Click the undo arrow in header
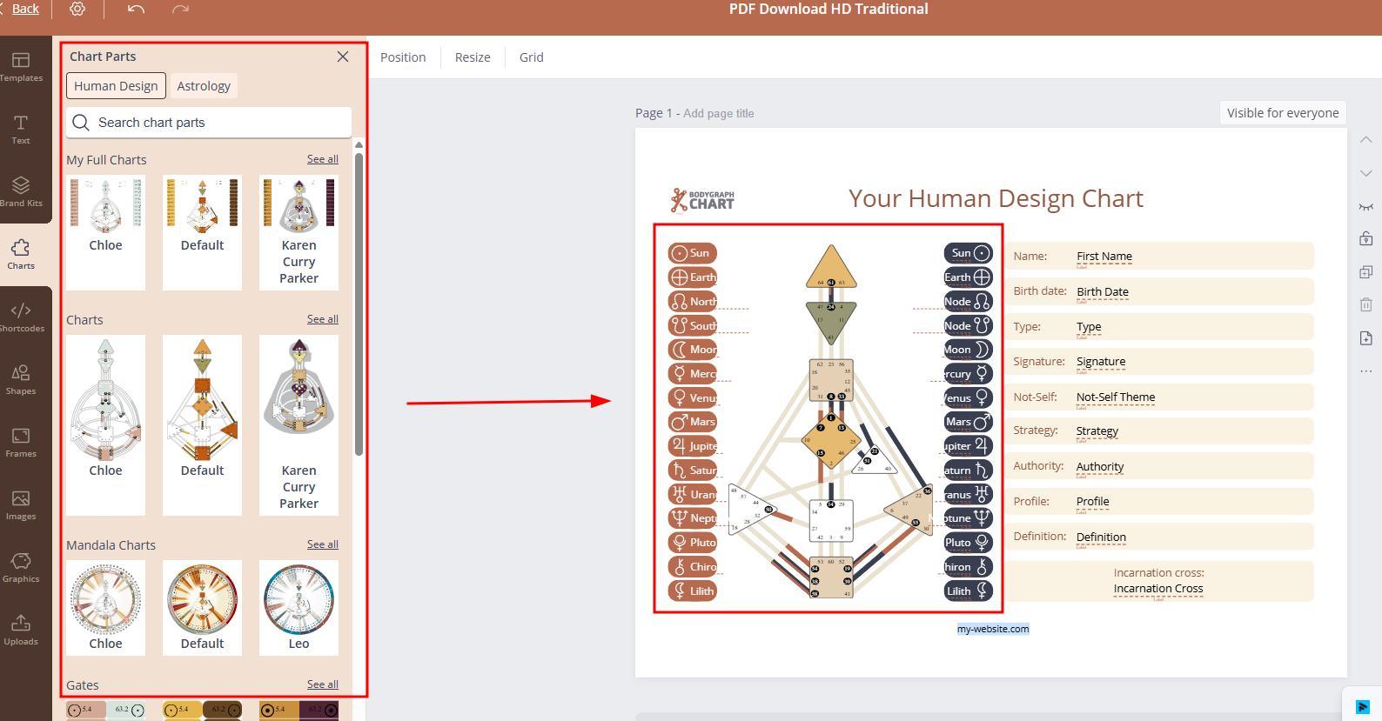This screenshot has height=721, width=1382. pyautogui.click(x=136, y=9)
